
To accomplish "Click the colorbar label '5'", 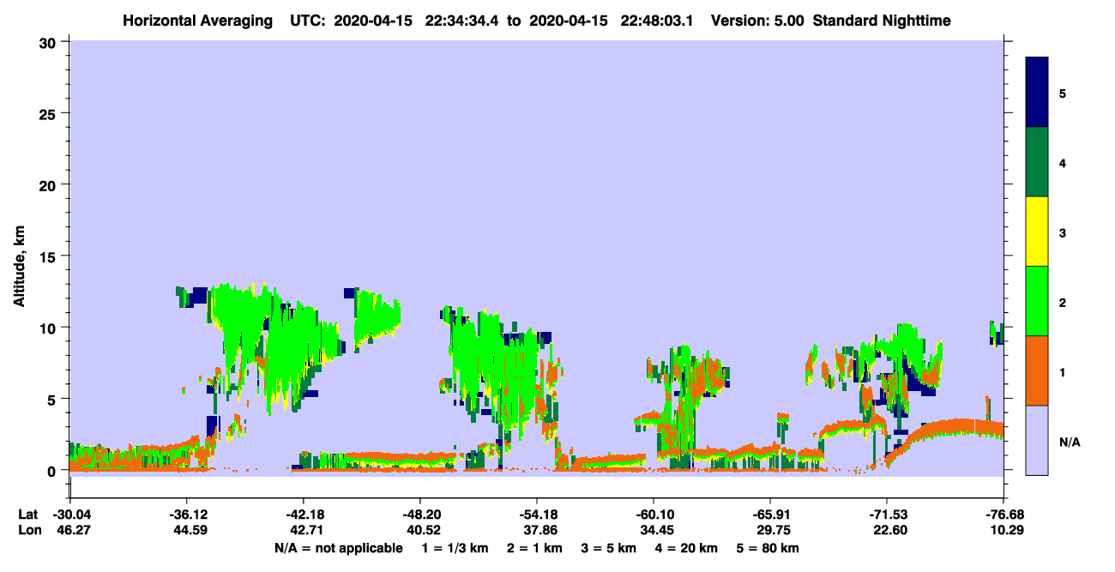I will point(1063,93).
